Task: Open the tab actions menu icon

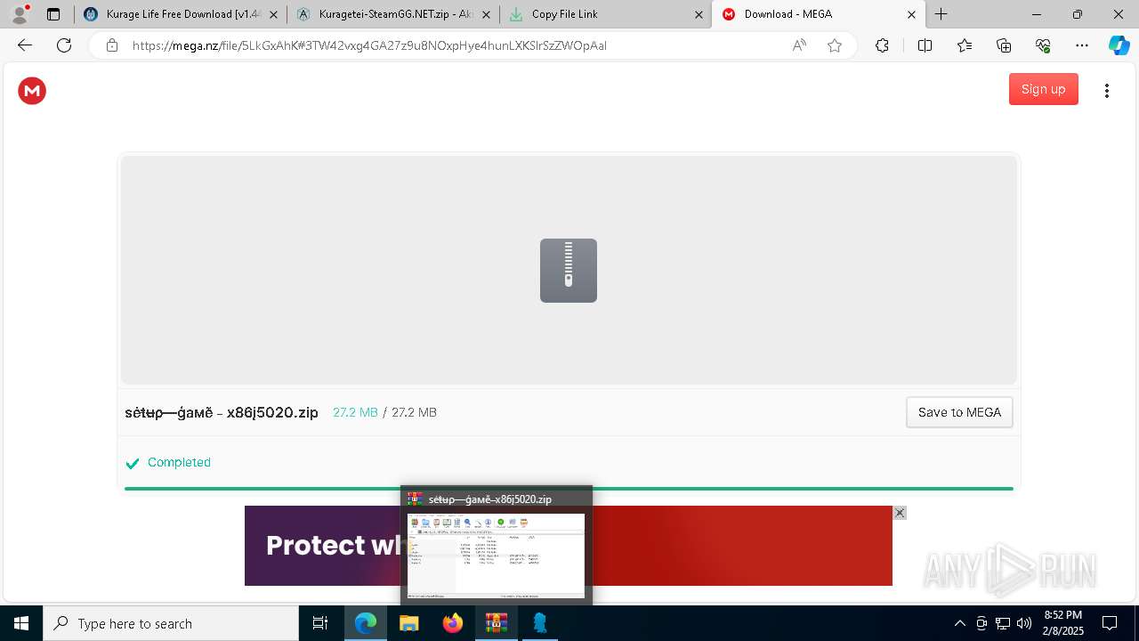Action: tap(53, 14)
